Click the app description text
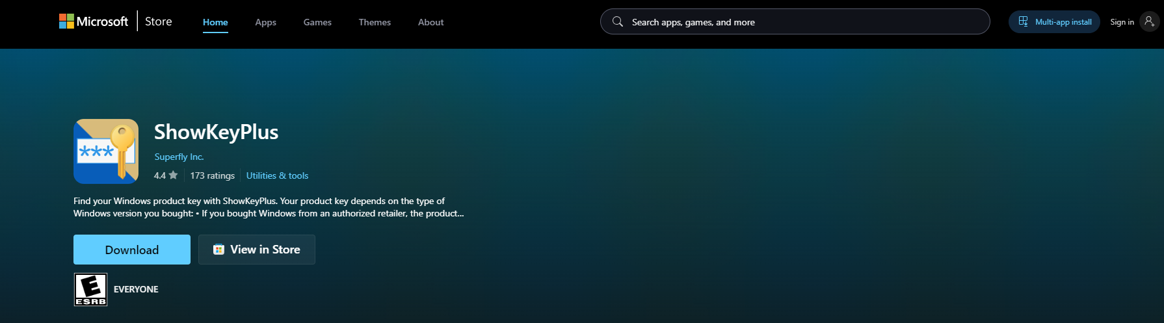Image resolution: width=1164 pixels, height=323 pixels. (269, 207)
